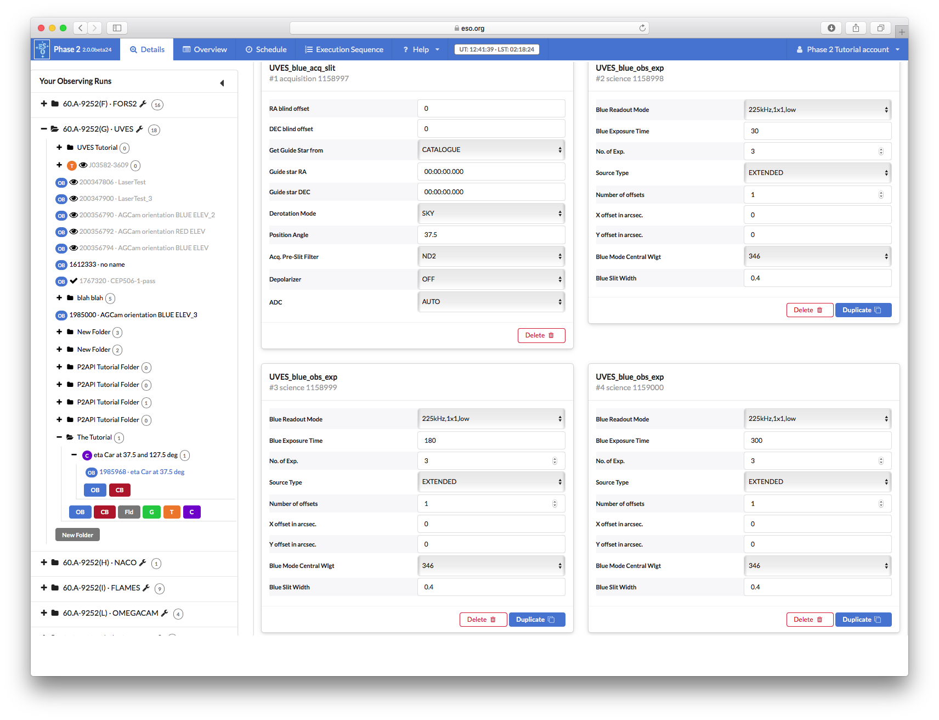Switch to the Overview tab
The height and width of the screenshot is (720, 939).
click(x=205, y=49)
